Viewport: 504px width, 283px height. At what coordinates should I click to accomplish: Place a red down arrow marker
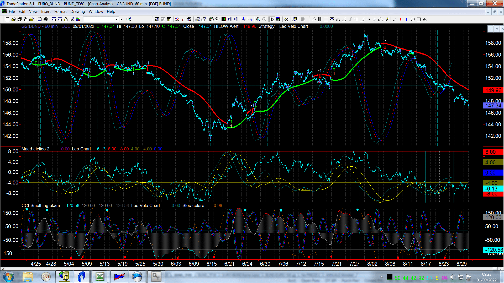click(401, 19)
